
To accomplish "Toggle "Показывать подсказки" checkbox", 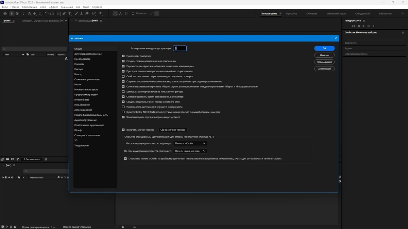I will pos(123,56).
